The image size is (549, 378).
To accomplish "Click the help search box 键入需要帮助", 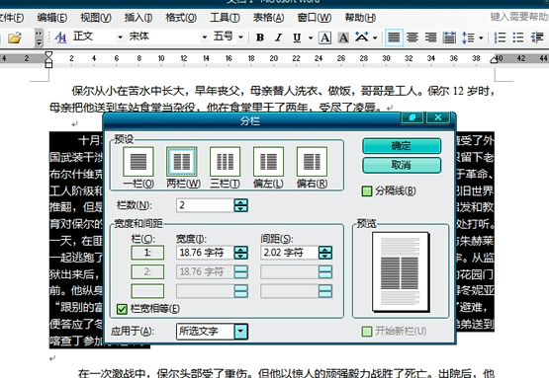I will click(519, 17).
